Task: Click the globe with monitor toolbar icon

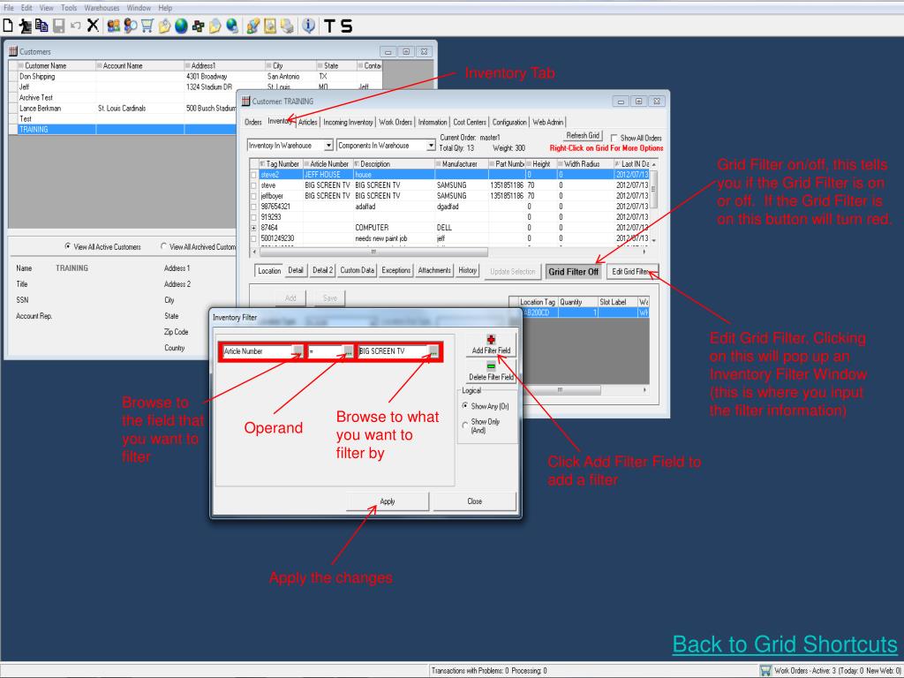Action: [x=232, y=26]
